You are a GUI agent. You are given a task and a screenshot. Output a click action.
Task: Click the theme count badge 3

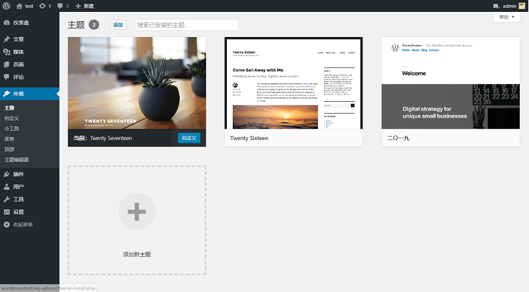pos(94,24)
